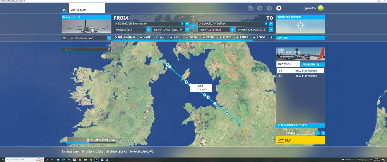Click the sun flight conditions icon

click(300, 26)
